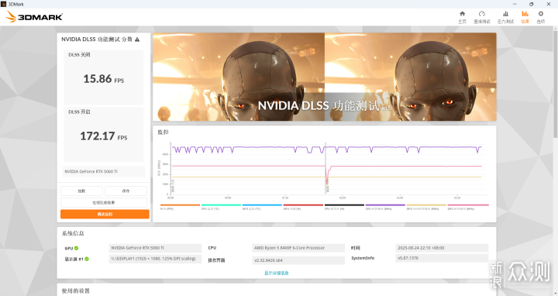Select the orange Results (结果) icon

click(525, 17)
